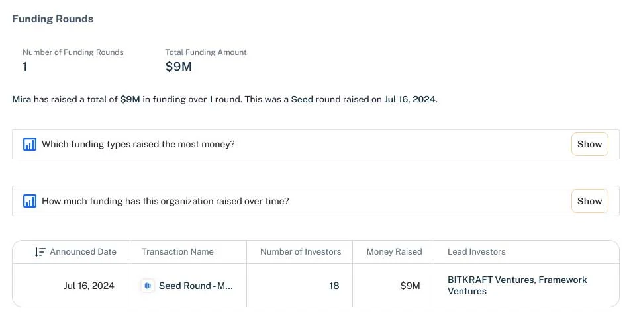Click the $9M Money Raised table cell
The width and height of the screenshot is (631, 320).
point(410,286)
